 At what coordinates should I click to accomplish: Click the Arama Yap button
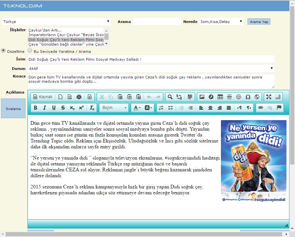[259, 22]
